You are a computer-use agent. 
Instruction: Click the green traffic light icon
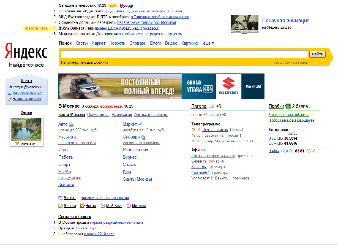point(288,106)
